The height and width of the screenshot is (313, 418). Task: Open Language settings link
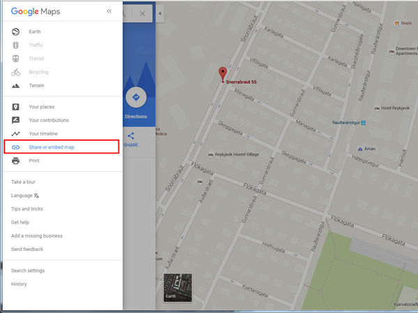22,196
